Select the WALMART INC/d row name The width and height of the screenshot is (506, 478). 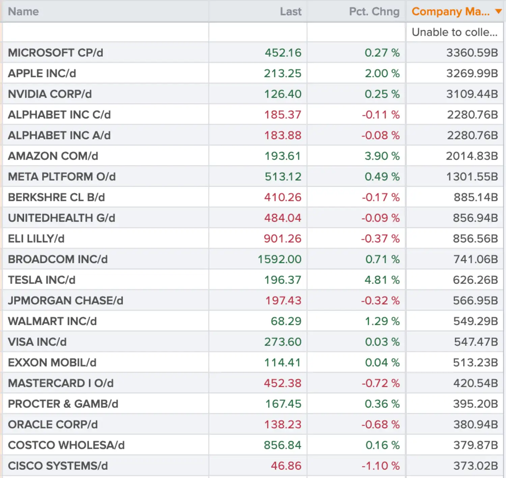pyautogui.click(x=52, y=321)
